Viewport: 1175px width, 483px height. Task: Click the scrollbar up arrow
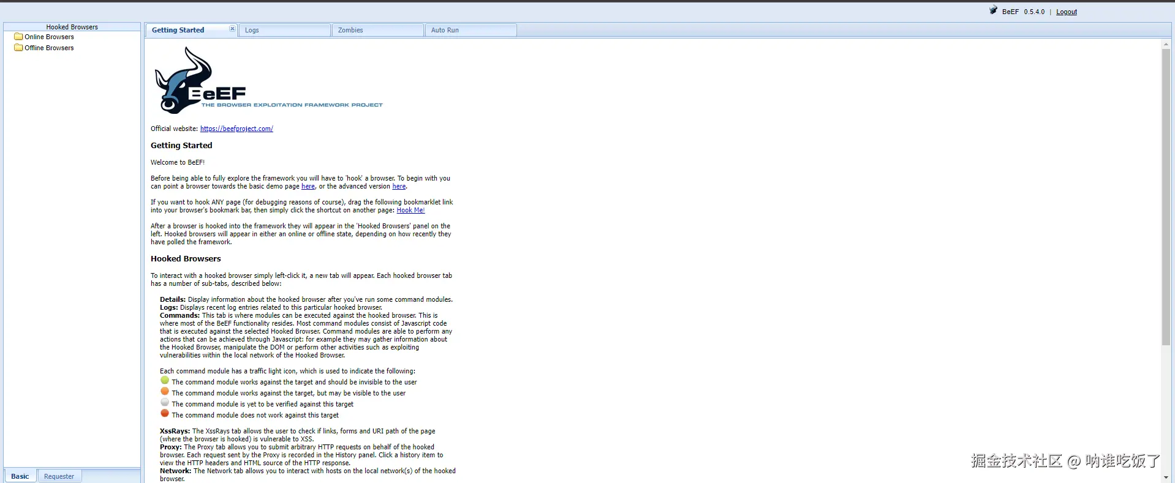coord(1166,44)
